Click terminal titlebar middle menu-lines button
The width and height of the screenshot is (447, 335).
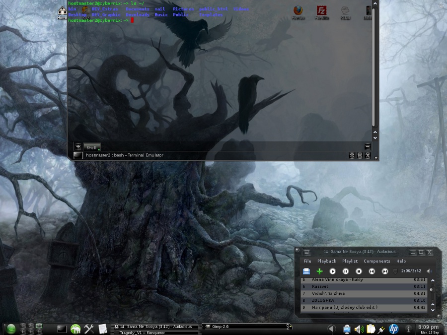coord(360,155)
